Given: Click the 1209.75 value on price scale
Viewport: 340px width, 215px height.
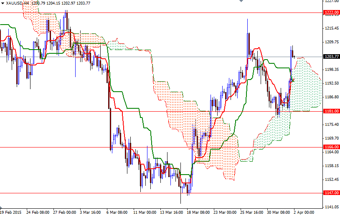Looking at the screenshot, I should 331,42.
